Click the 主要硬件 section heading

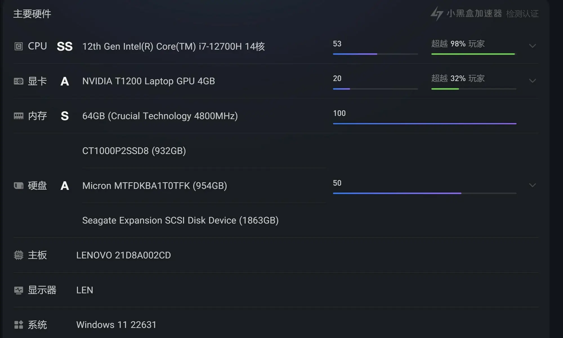click(32, 14)
